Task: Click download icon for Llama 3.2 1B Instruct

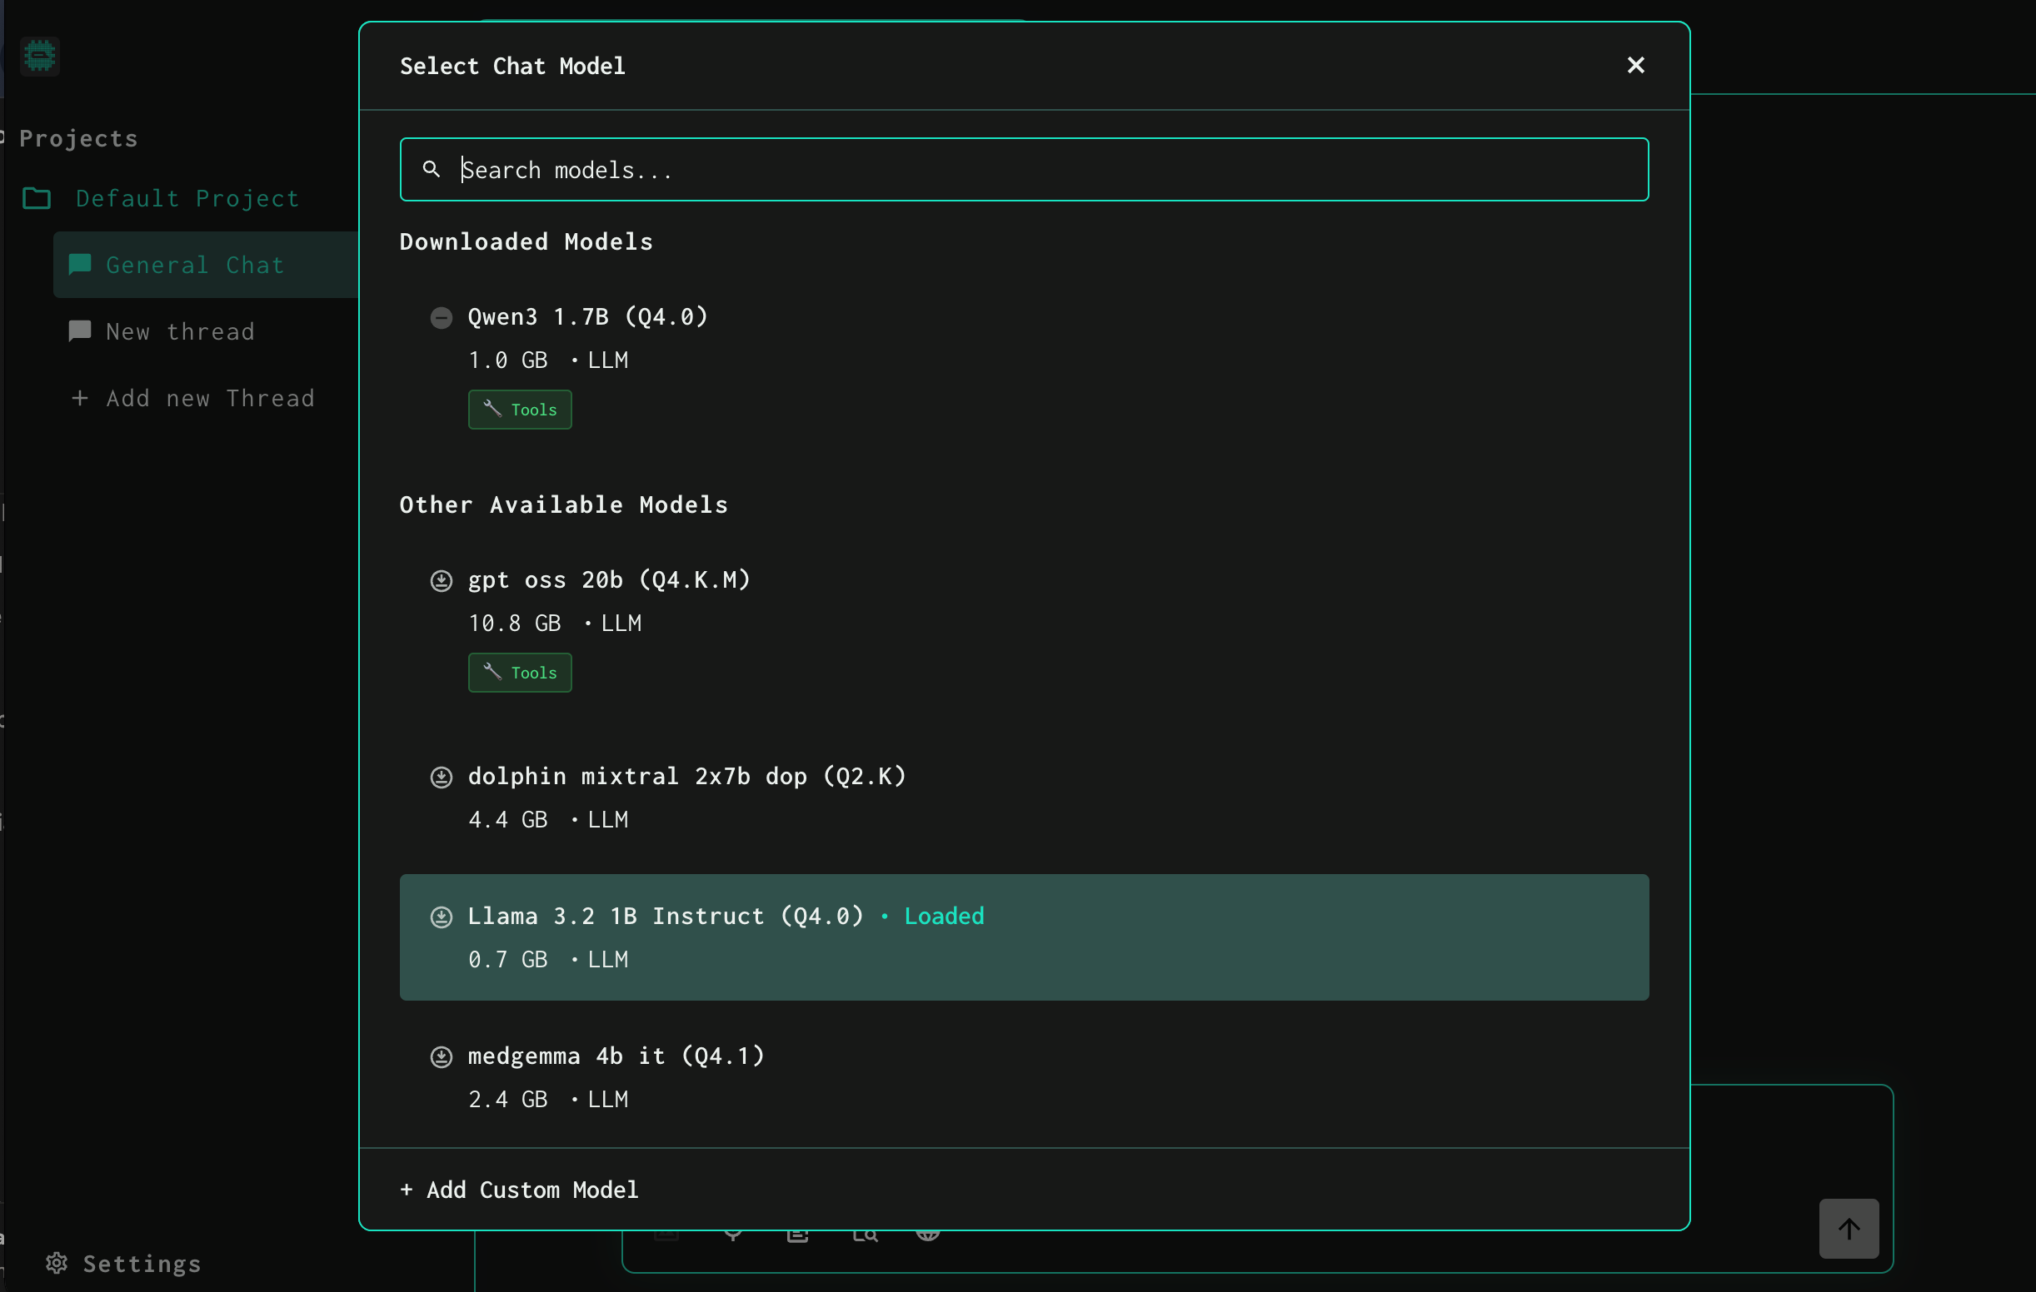Action: (x=441, y=917)
